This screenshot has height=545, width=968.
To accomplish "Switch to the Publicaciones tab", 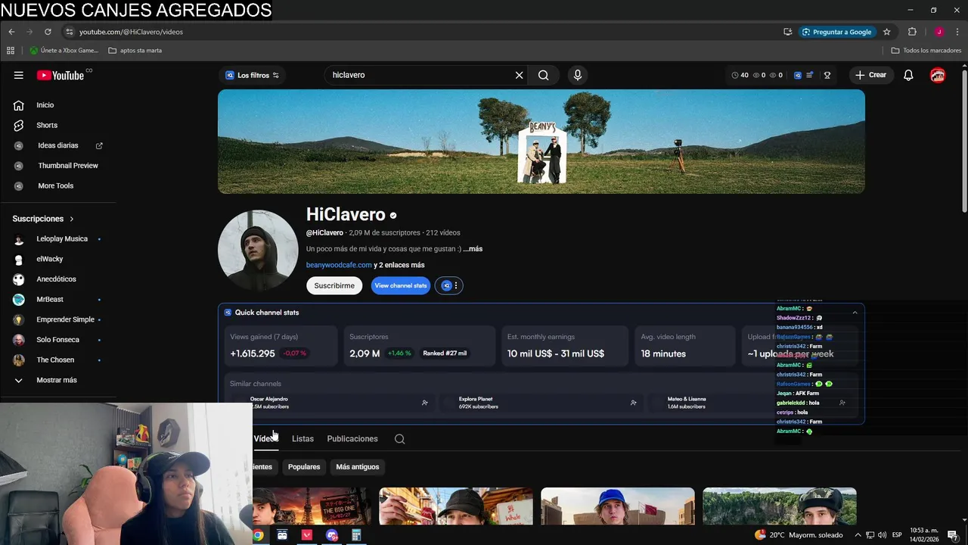I will [x=352, y=439].
